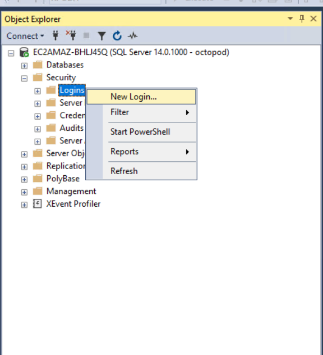
Task: Click the Connect Object Explorer plug icon
Action: coord(56,35)
